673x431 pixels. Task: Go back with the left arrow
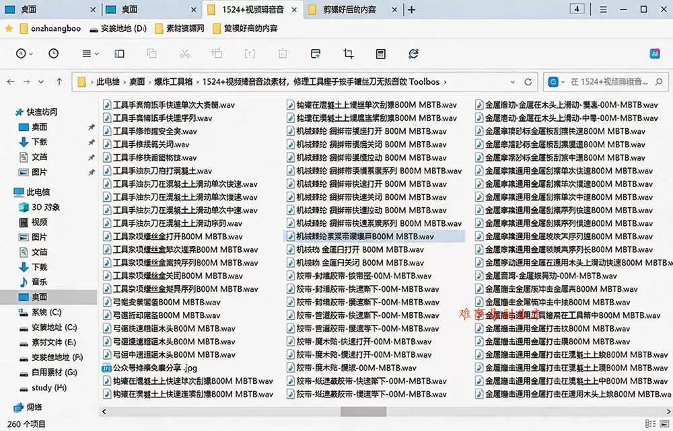click(11, 81)
